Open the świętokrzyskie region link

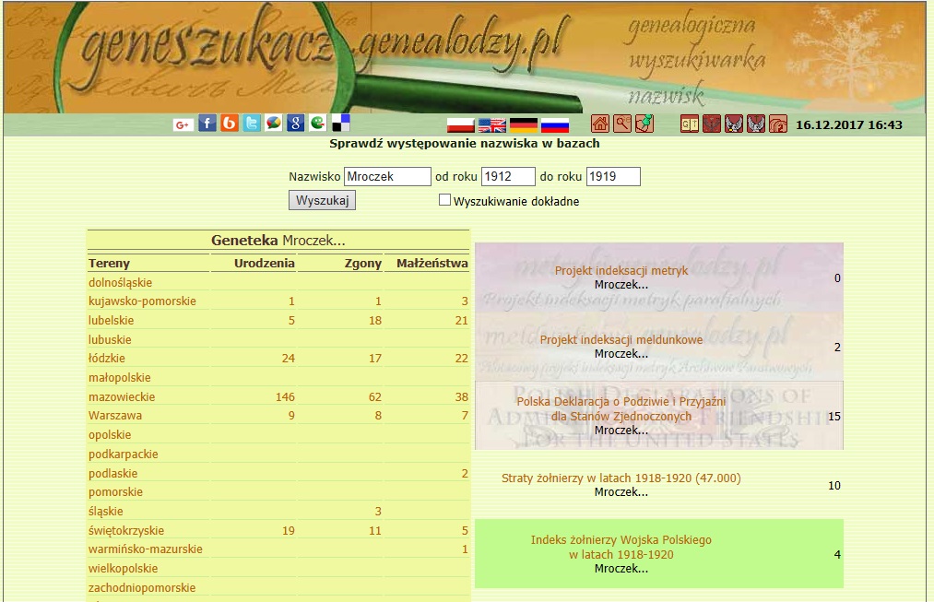click(x=126, y=531)
